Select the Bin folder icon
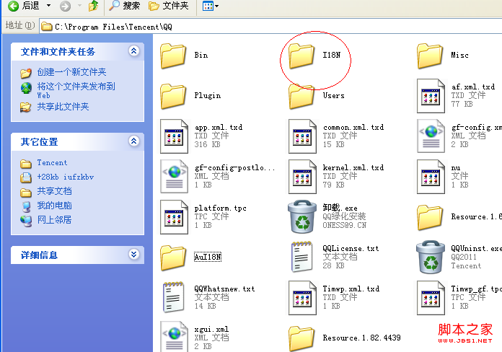 pos(173,56)
